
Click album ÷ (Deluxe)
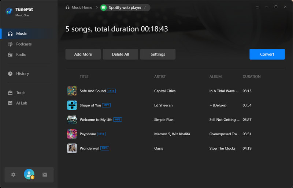click(x=218, y=105)
